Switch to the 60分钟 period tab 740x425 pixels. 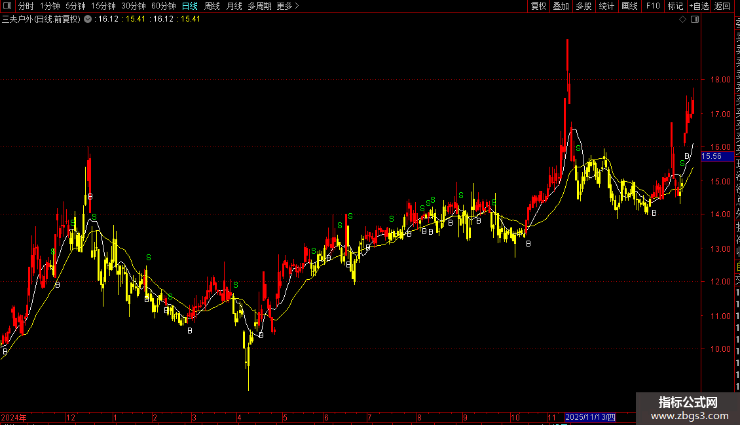164,6
